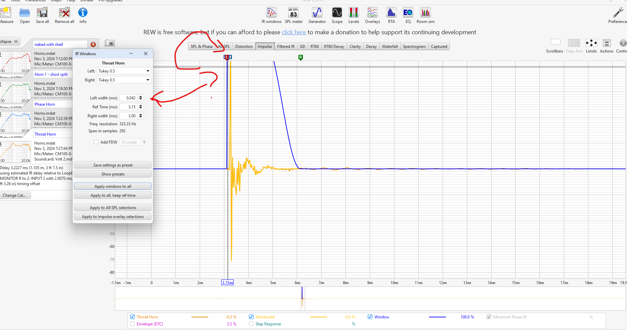Click the Right width input field

click(x=128, y=116)
